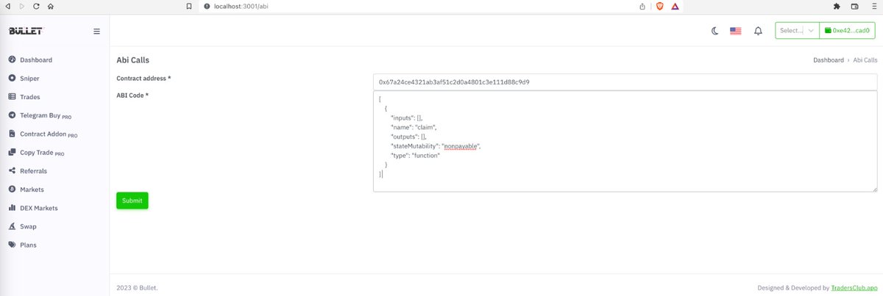This screenshot has width=883, height=296.
Task: Click the browser home icon
Action: click(x=50, y=6)
